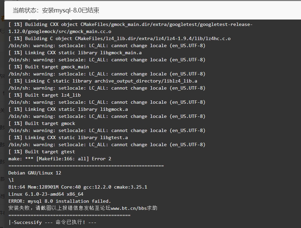Click the 'Building CXX object' gmock_main.dir line
The height and width of the screenshot is (228, 301).
[130, 25]
